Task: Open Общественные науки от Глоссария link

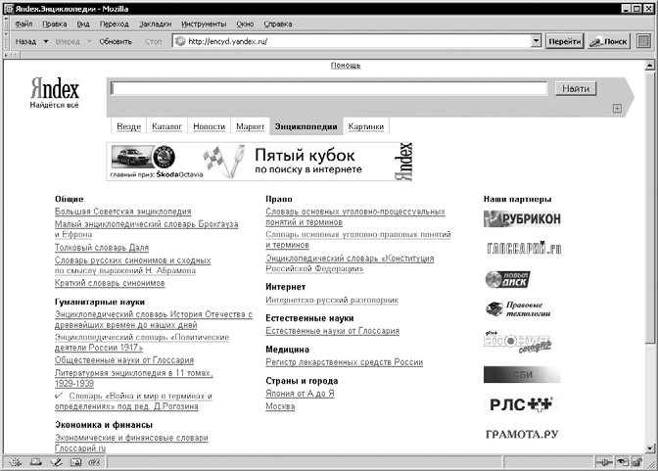Action: tap(124, 360)
